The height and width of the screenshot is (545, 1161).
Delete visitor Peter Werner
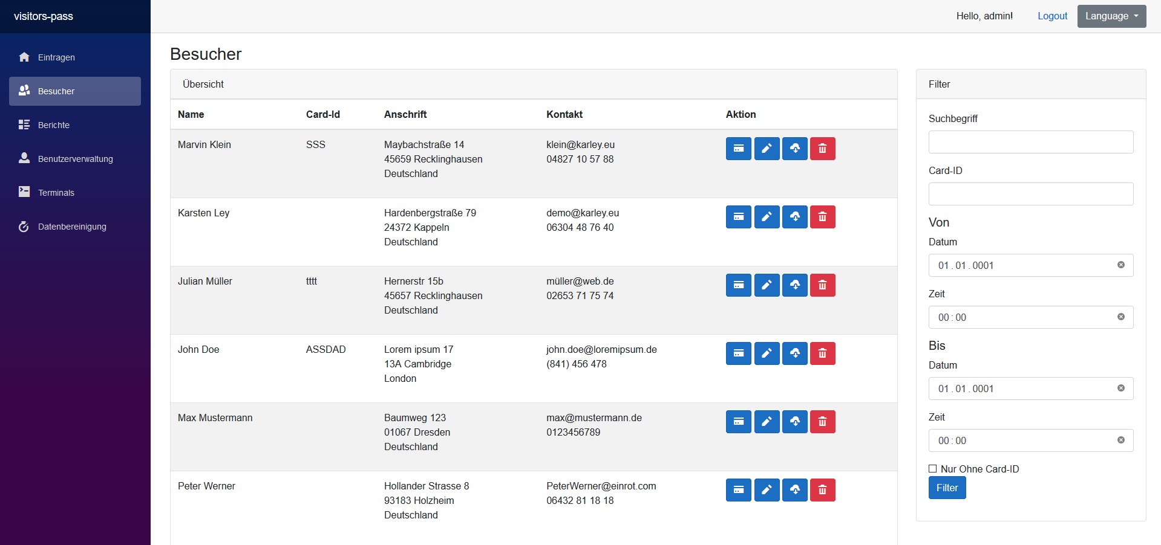823,490
